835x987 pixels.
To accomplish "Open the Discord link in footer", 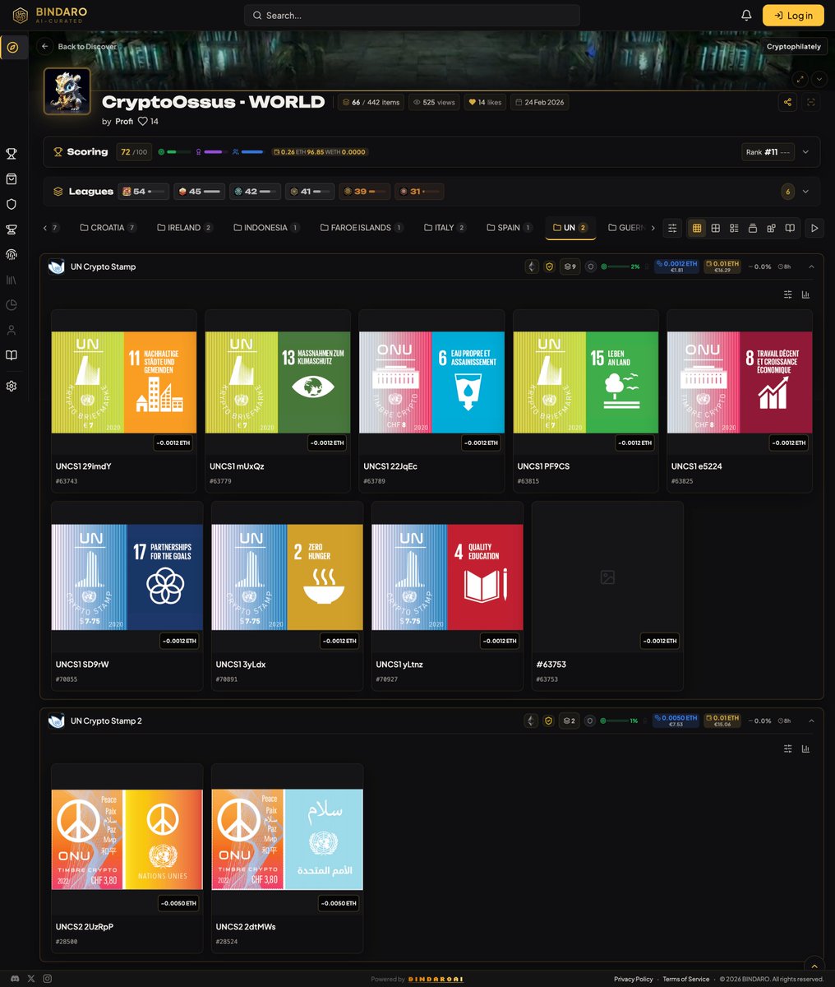I will click(16, 978).
